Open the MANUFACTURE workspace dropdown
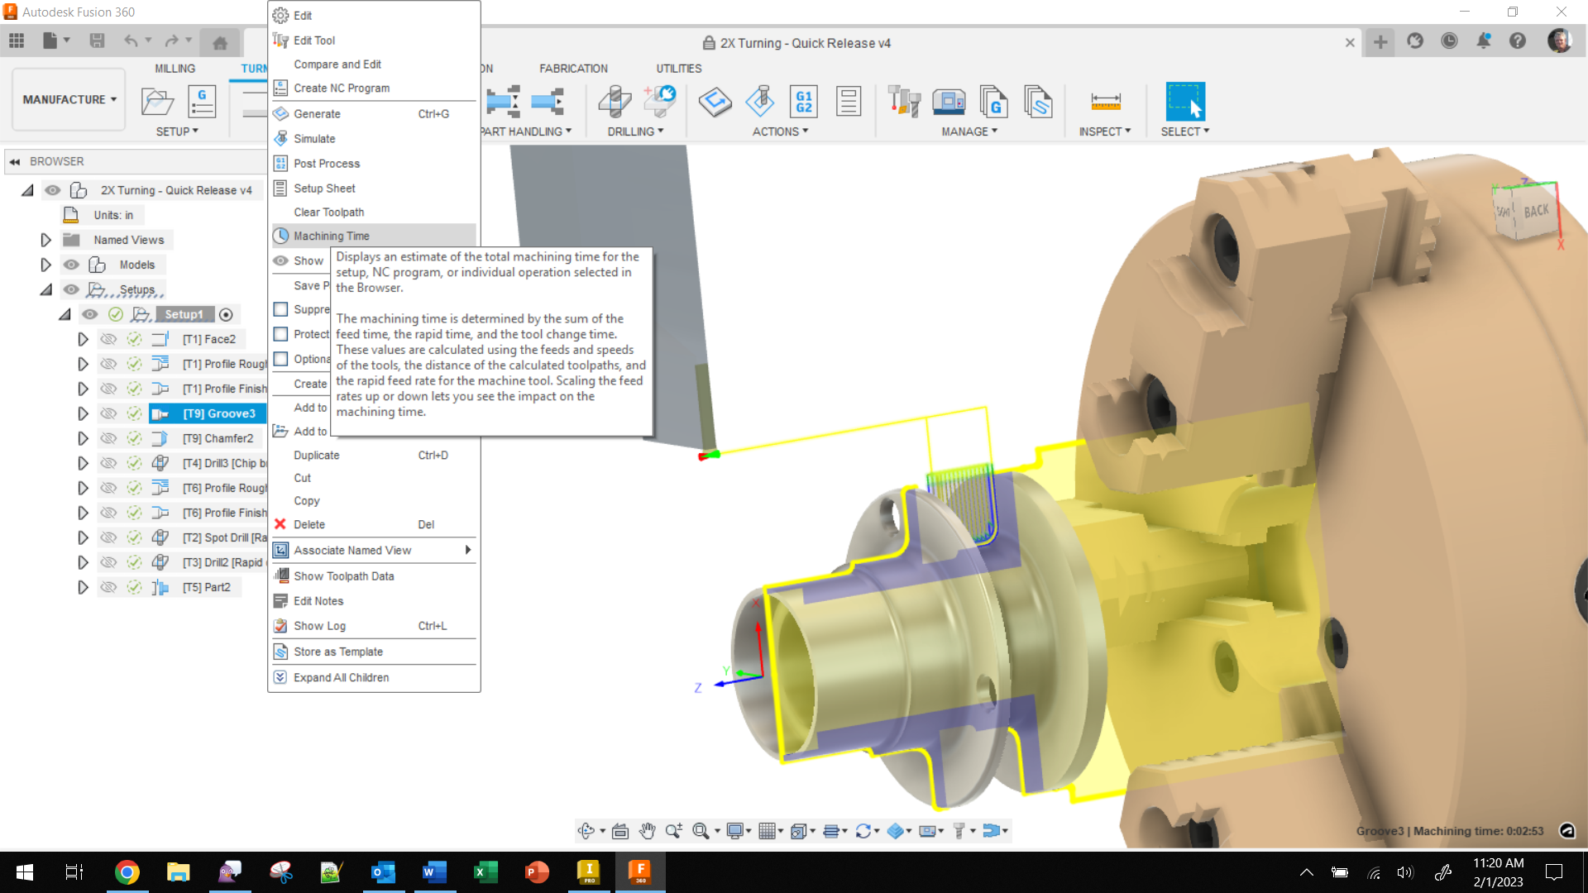The width and height of the screenshot is (1588, 893). point(68,99)
